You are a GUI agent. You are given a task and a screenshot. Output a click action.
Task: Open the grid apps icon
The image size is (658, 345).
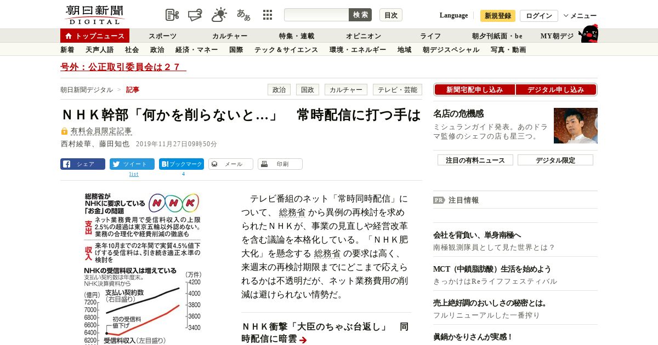coord(268,15)
